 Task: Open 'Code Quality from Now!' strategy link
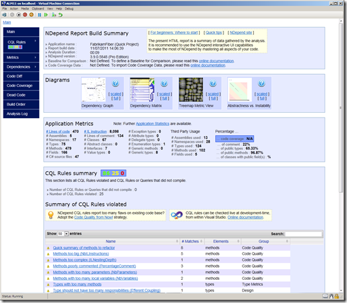pos(94,217)
